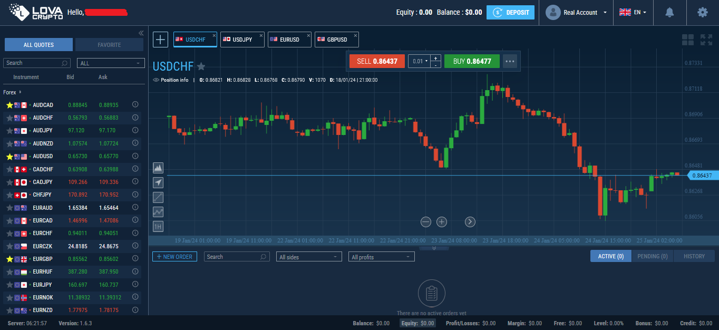
Task: Click the 0.86437 price marker on chart
Action: (703, 176)
